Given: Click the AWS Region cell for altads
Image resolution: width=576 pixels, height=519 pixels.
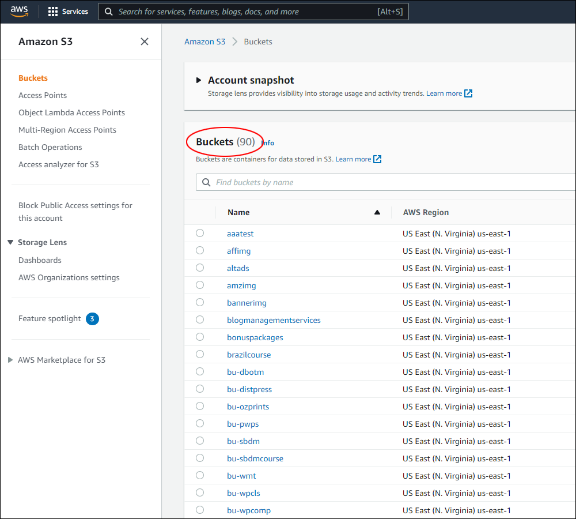Looking at the screenshot, I should [457, 268].
